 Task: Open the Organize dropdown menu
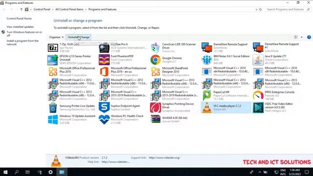tap(56, 37)
